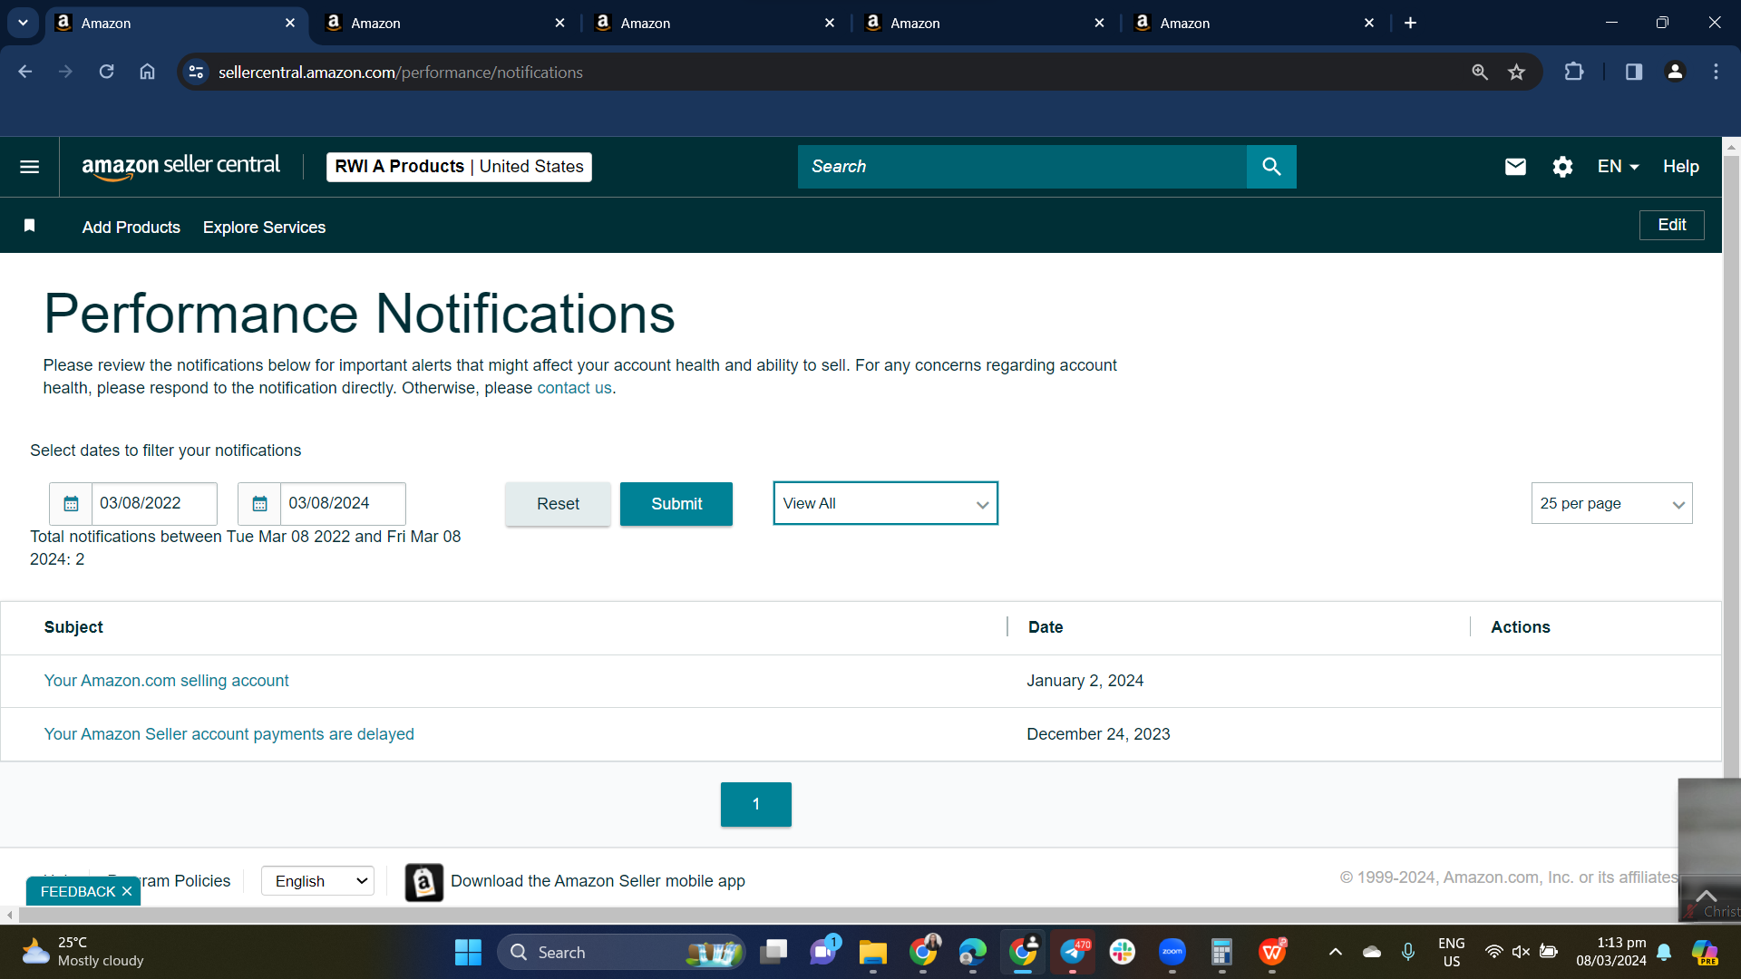The width and height of the screenshot is (1741, 979).
Task: Open 'Your Amazon.com selling account' notification
Action: (x=166, y=681)
